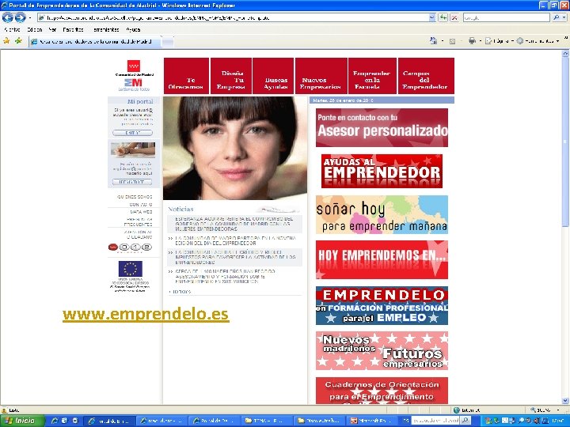
Task: Click the Inicio start button
Action: [x=22, y=421]
